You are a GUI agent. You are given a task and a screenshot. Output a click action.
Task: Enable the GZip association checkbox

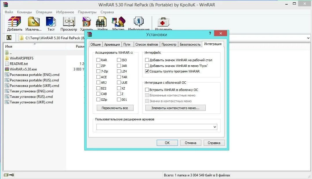point(98,100)
